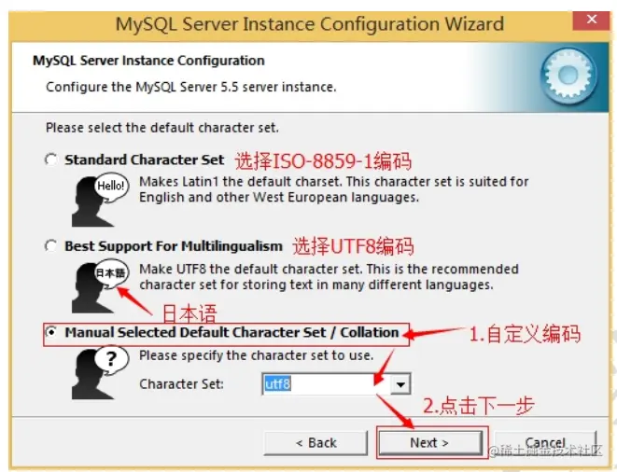
Task: Go to the next wizard step
Action: [429, 442]
